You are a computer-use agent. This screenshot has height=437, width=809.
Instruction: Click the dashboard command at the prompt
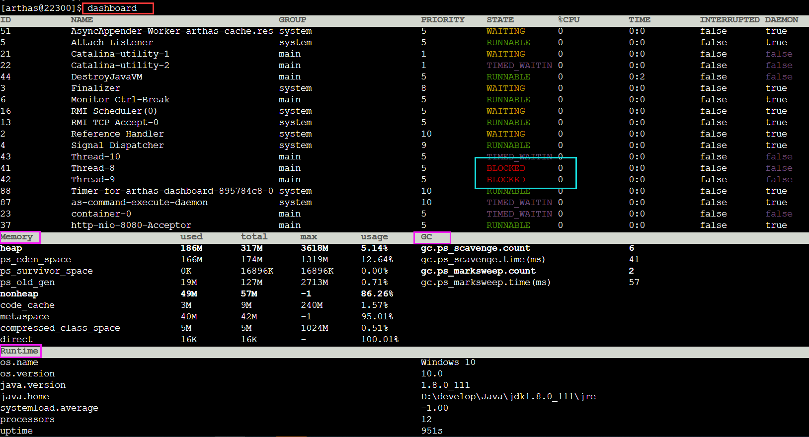tap(112, 8)
